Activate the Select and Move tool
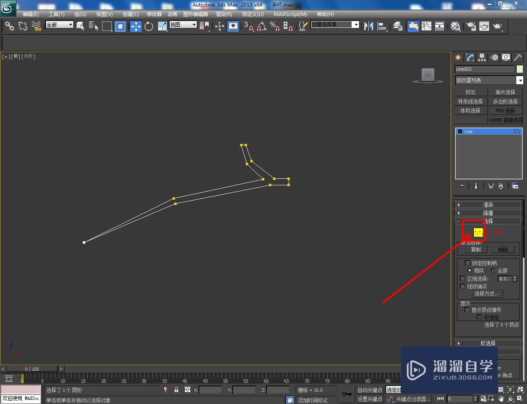The height and width of the screenshot is (404, 527). pyautogui.click(x=135, y=26)
